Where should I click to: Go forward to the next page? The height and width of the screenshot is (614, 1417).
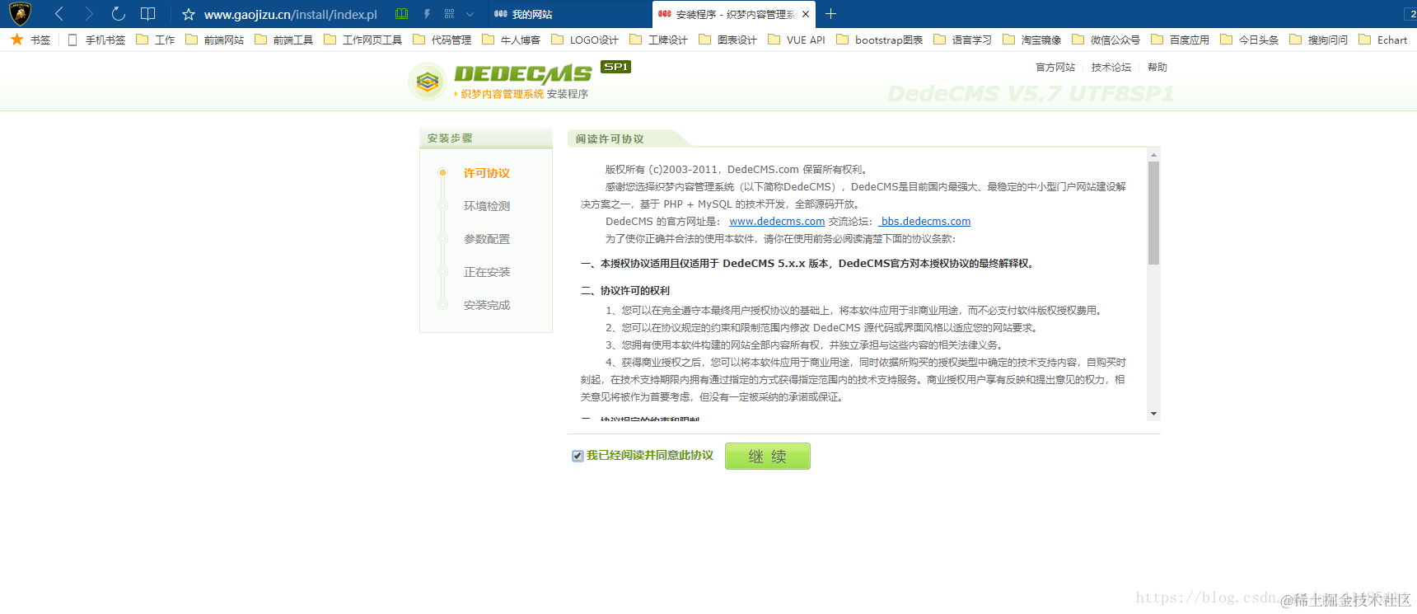89,14
